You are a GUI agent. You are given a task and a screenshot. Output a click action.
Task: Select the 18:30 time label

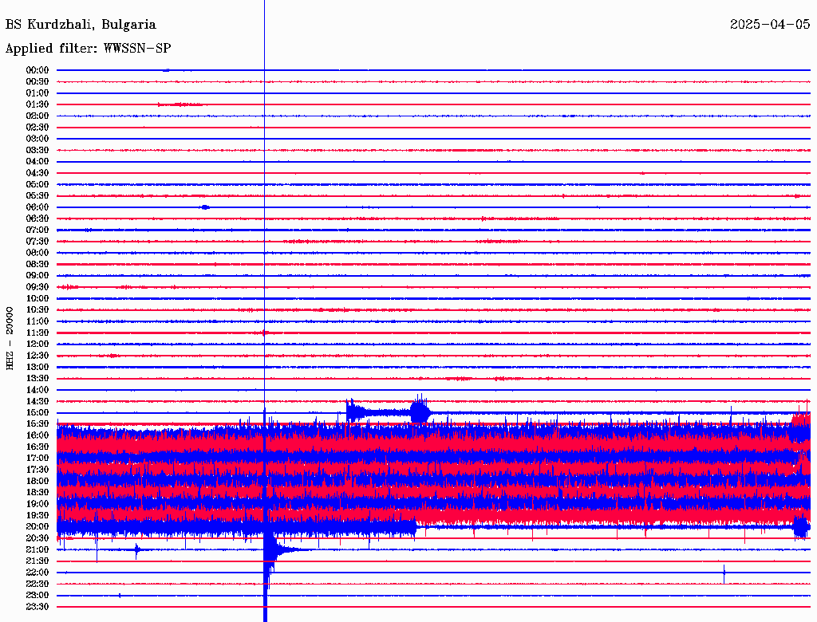point(37,493)
